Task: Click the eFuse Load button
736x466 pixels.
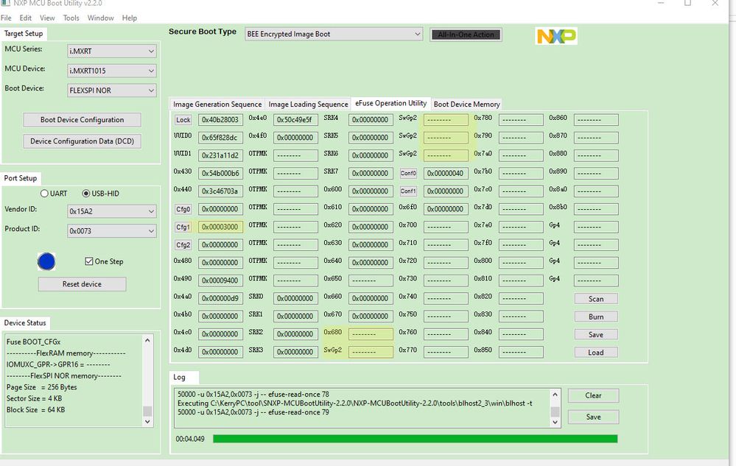Action: click(596, 352)
